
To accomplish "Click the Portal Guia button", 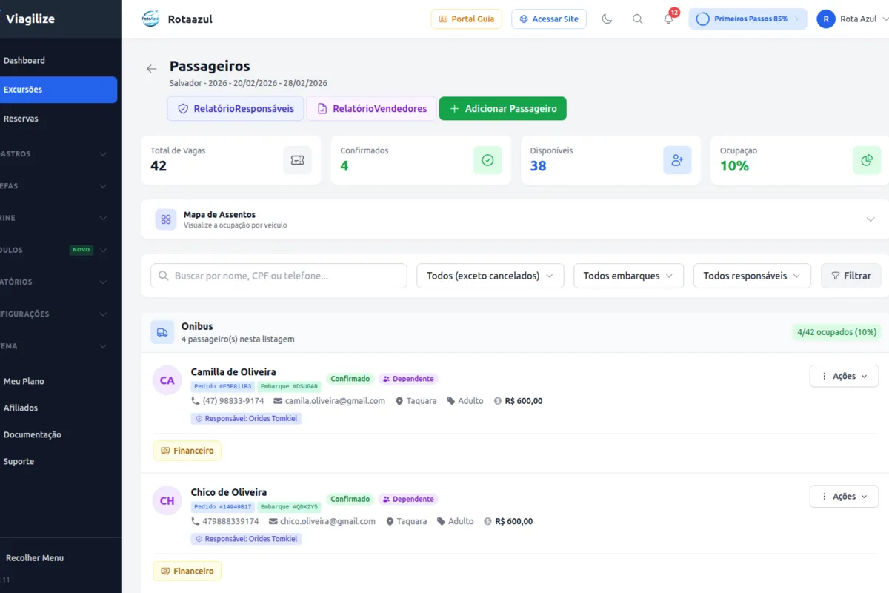I will (467, 19).
